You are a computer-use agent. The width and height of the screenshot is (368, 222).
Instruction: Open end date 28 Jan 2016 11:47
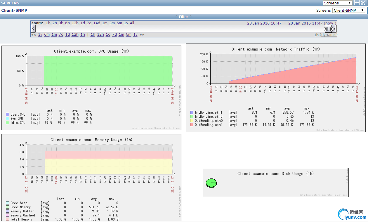tap(305, 23)
